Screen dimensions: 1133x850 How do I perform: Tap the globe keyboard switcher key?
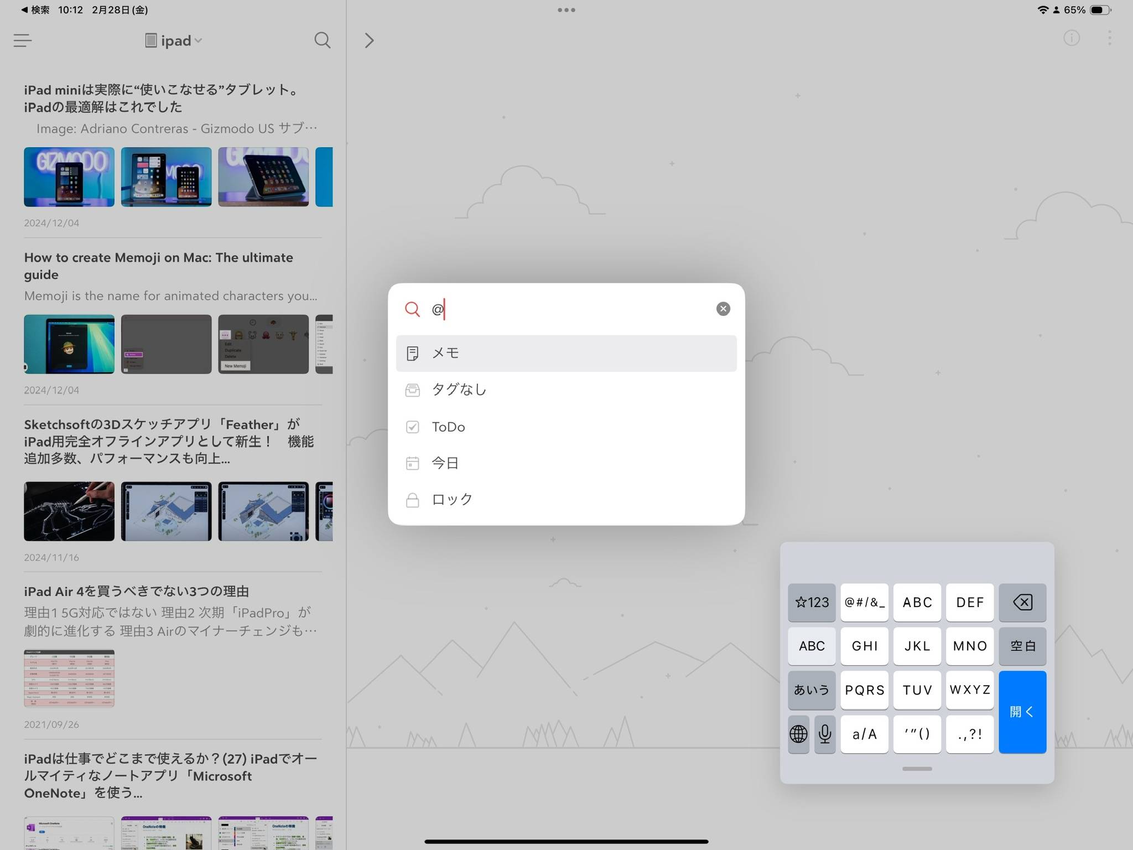point(798,734)
